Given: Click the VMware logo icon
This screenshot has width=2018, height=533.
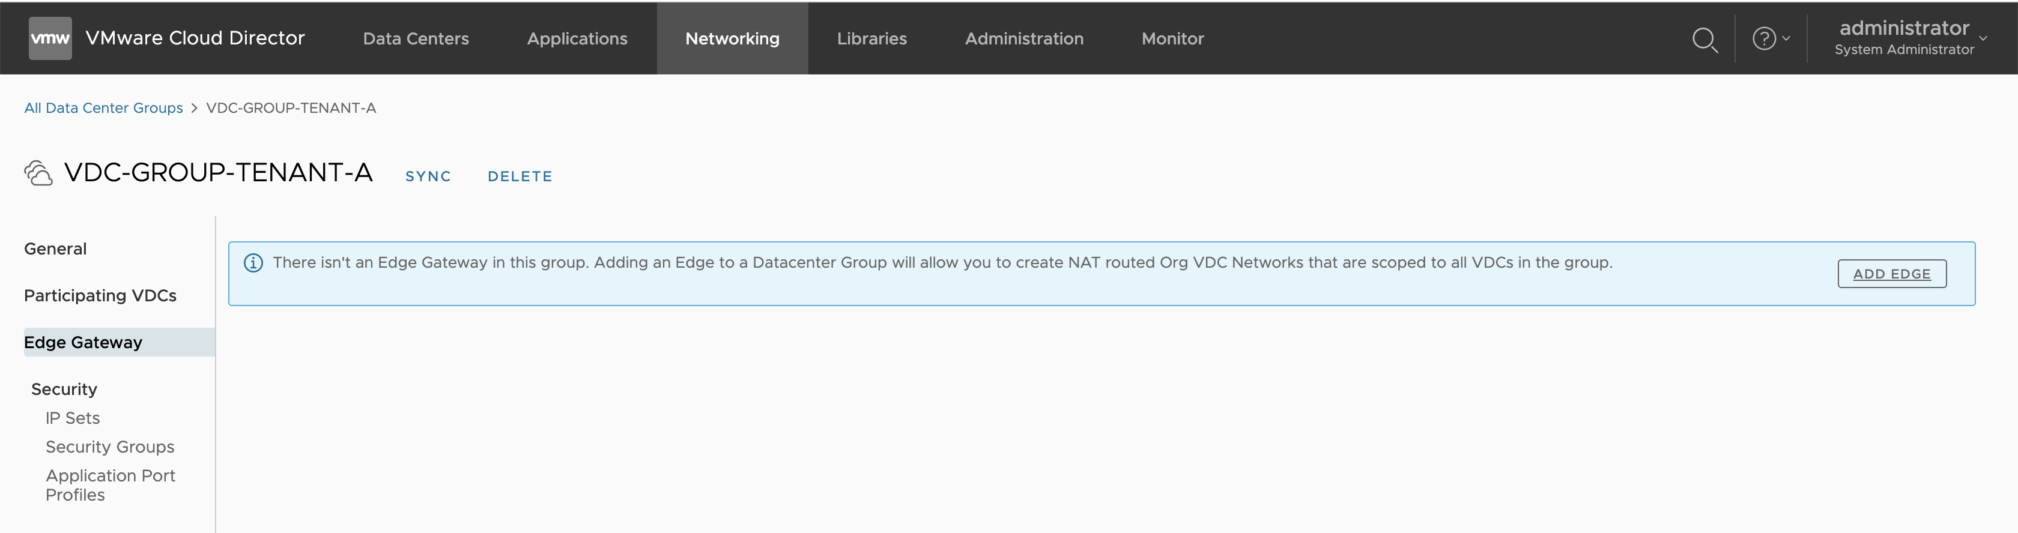Looking at the screenshot, I should pyautogui.click(x=50, y=38).
